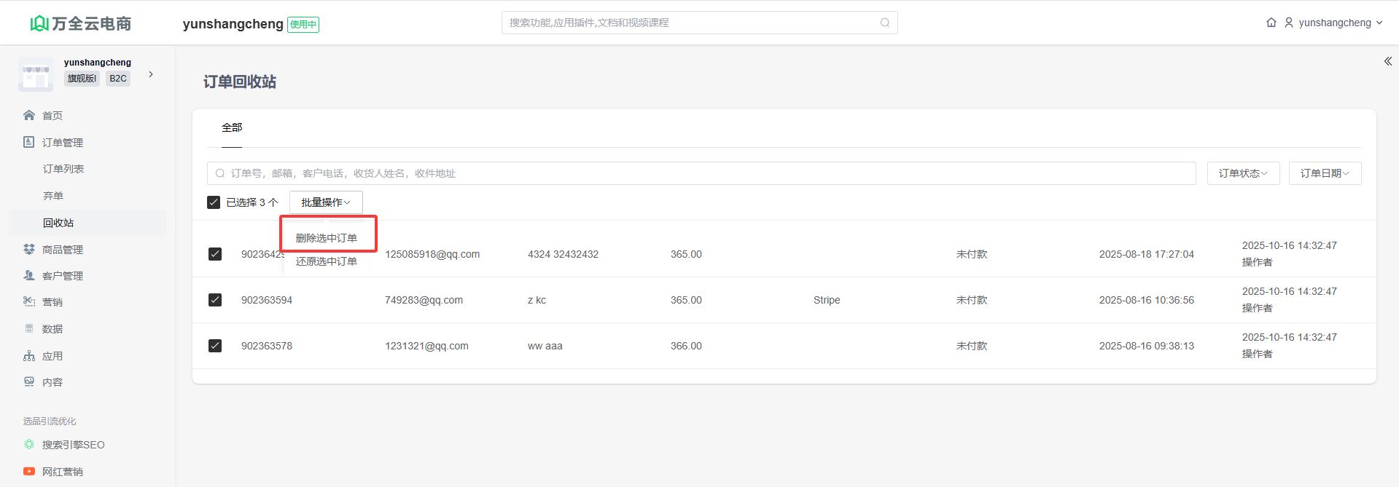This screenshot has height=487, width=1399.
Task: Open 订单列表 in the sidebar
Action: pos(63,169)
